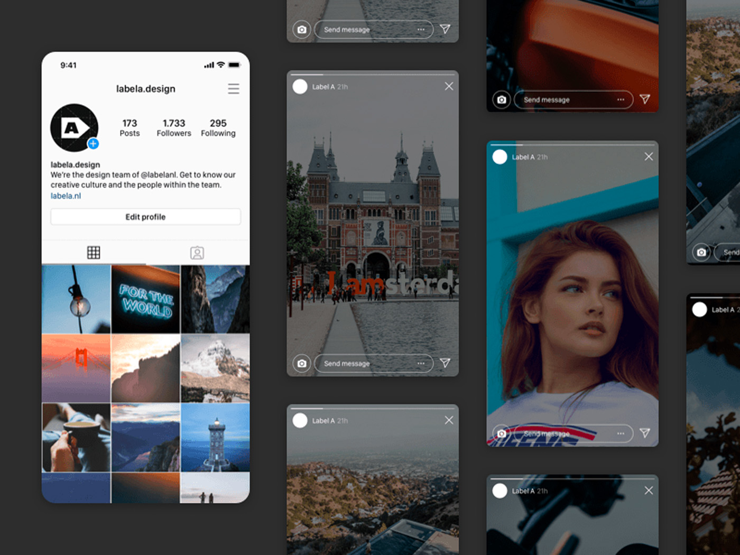Image resolution: width=740 pixels, height=555 pixels.
Task: Click the Edit profile button
Action: click(145, 217)
